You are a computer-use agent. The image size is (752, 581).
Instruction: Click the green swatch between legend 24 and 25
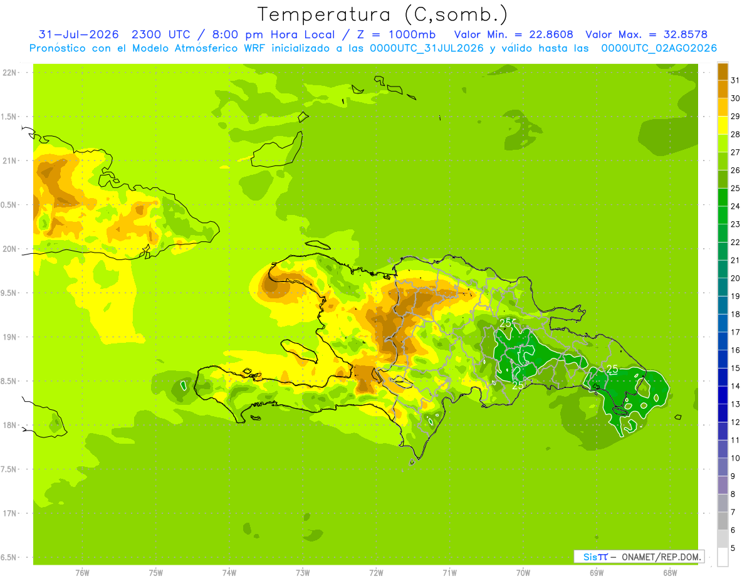[723, 197]
